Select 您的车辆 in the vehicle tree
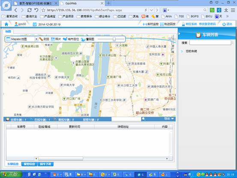This screenshot has height=178, width=237. [191, 51]
